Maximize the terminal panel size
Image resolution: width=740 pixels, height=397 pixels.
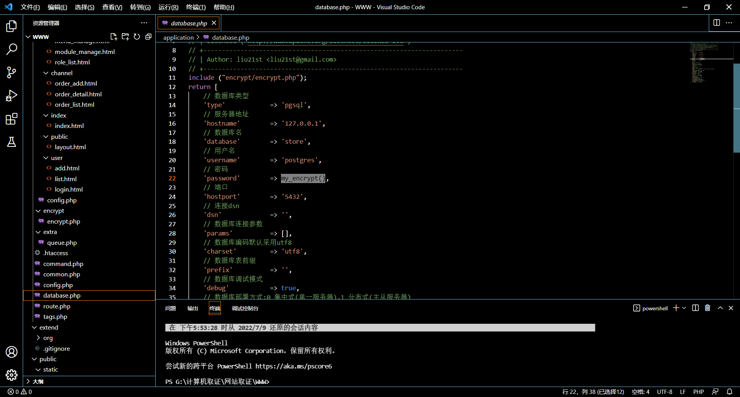coord(720,308)
